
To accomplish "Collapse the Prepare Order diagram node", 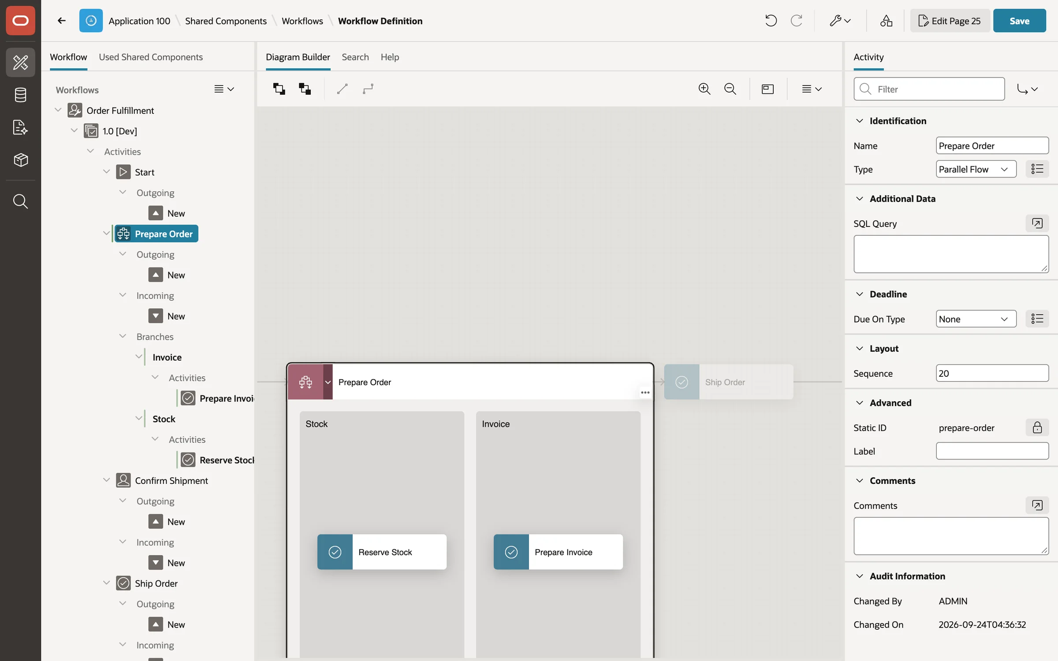I will [x=328, y=382].
